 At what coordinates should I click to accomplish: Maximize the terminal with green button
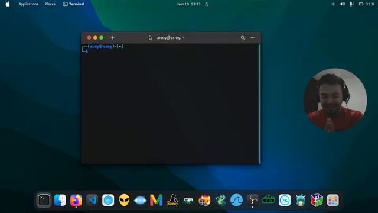tap(101, 38)
